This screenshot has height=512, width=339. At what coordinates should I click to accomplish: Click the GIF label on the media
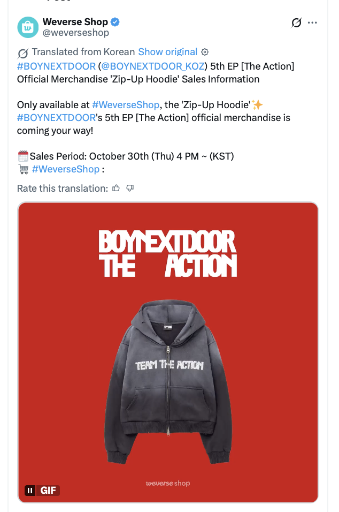coord(47,490)
